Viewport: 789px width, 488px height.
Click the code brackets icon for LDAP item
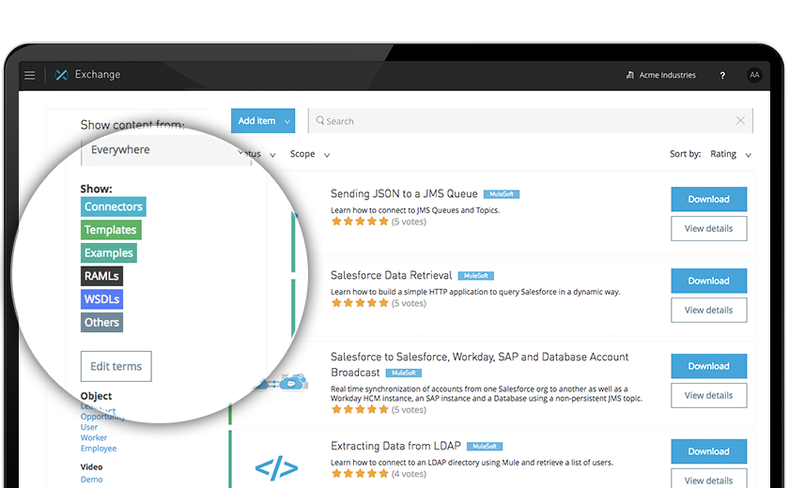click(x=276, y=468)
